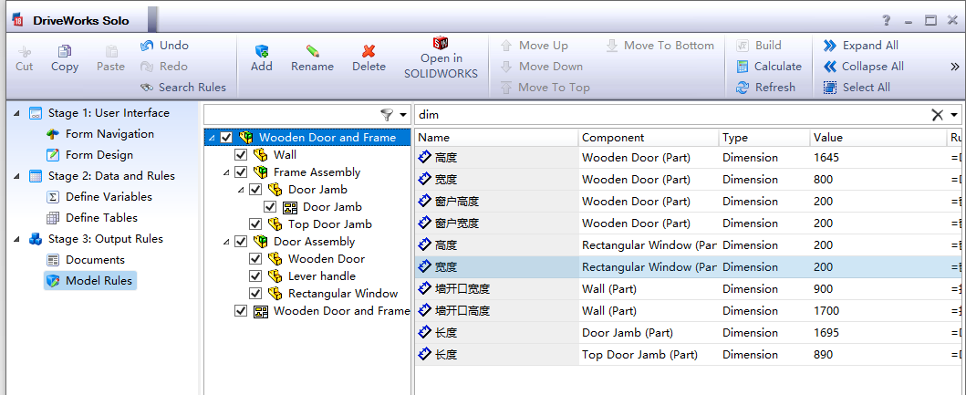This screenshot has width=966, height=395.
Task: Click Expand All
Action: 861,46
